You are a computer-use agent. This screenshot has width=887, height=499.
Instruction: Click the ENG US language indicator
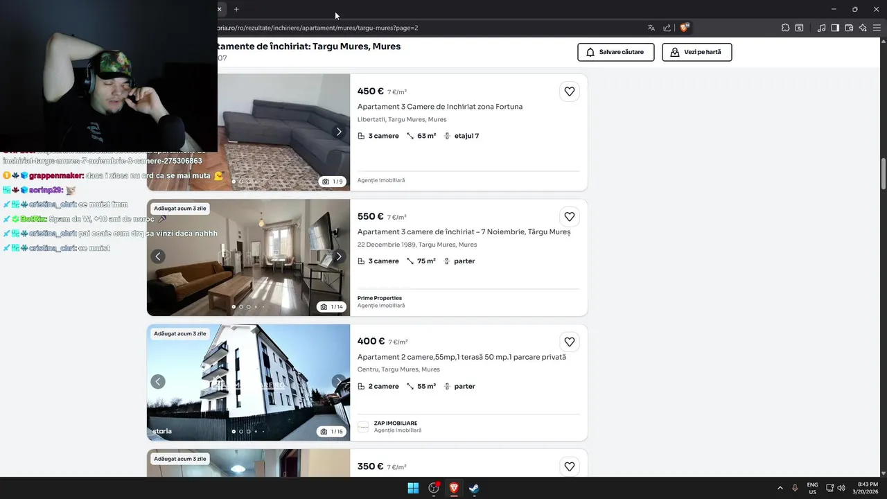click(x=812, y=488)
